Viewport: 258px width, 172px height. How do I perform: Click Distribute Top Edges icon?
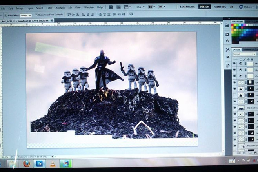100,14
